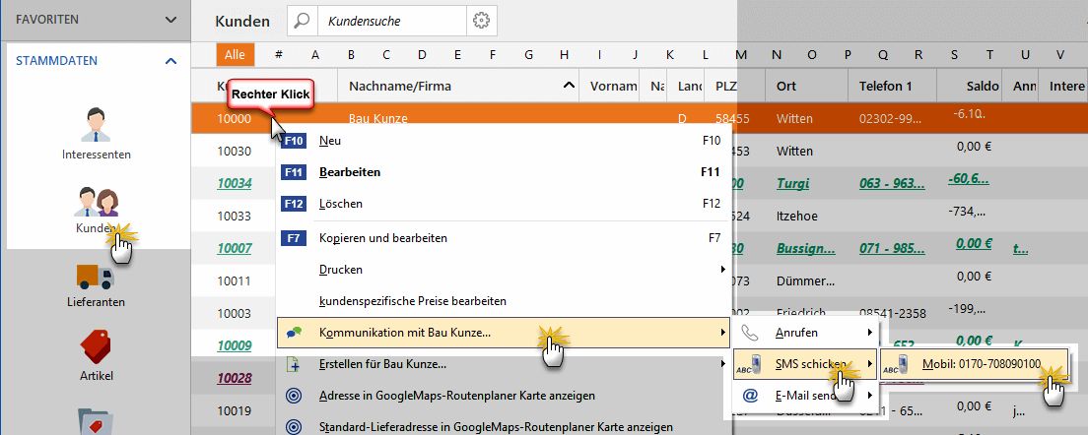Click the @ icon beside E-Mail senden
The width and height of the screenshot is (1088, 435).
pyautogui.click(x=749, y=396)
